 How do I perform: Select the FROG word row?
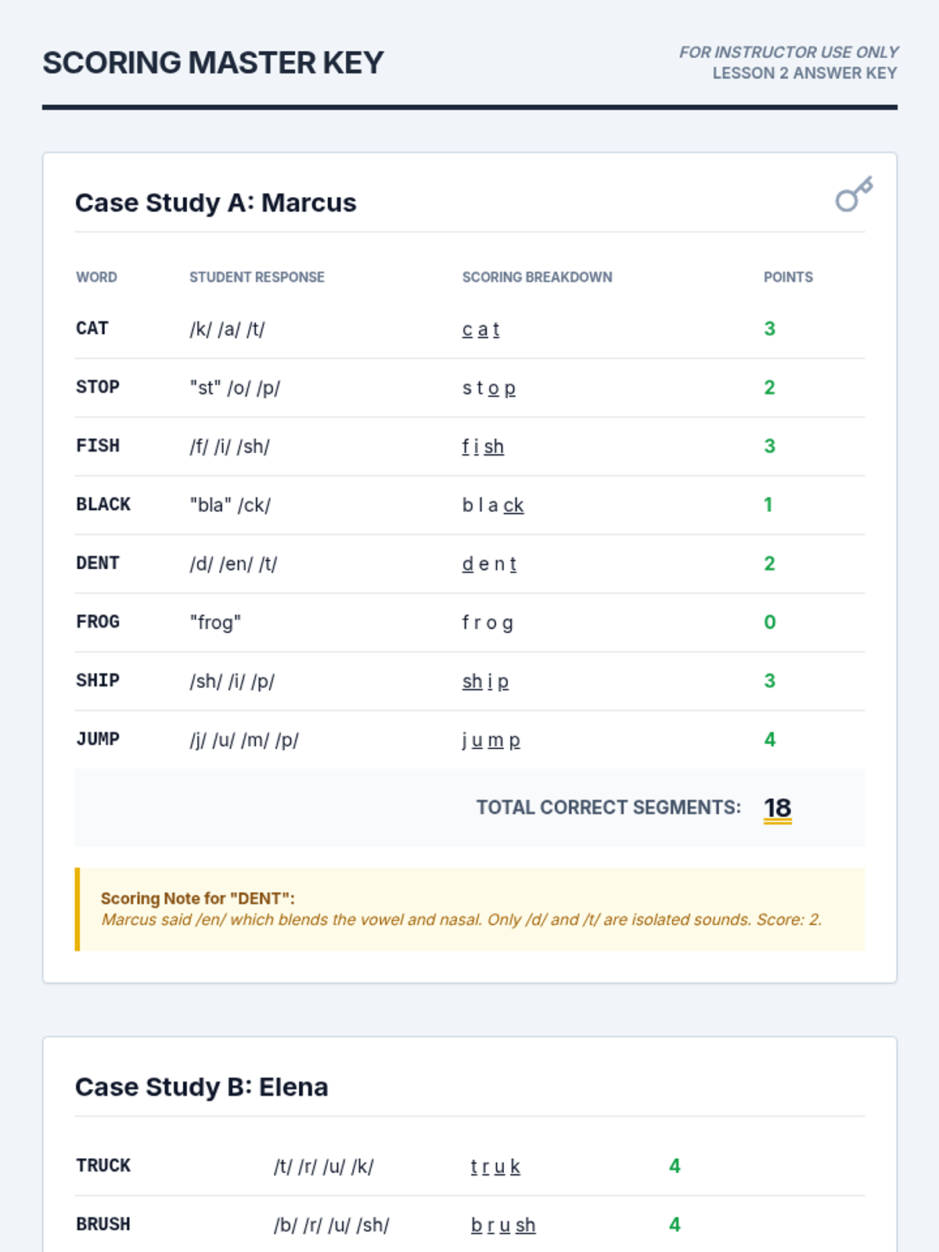469,623
